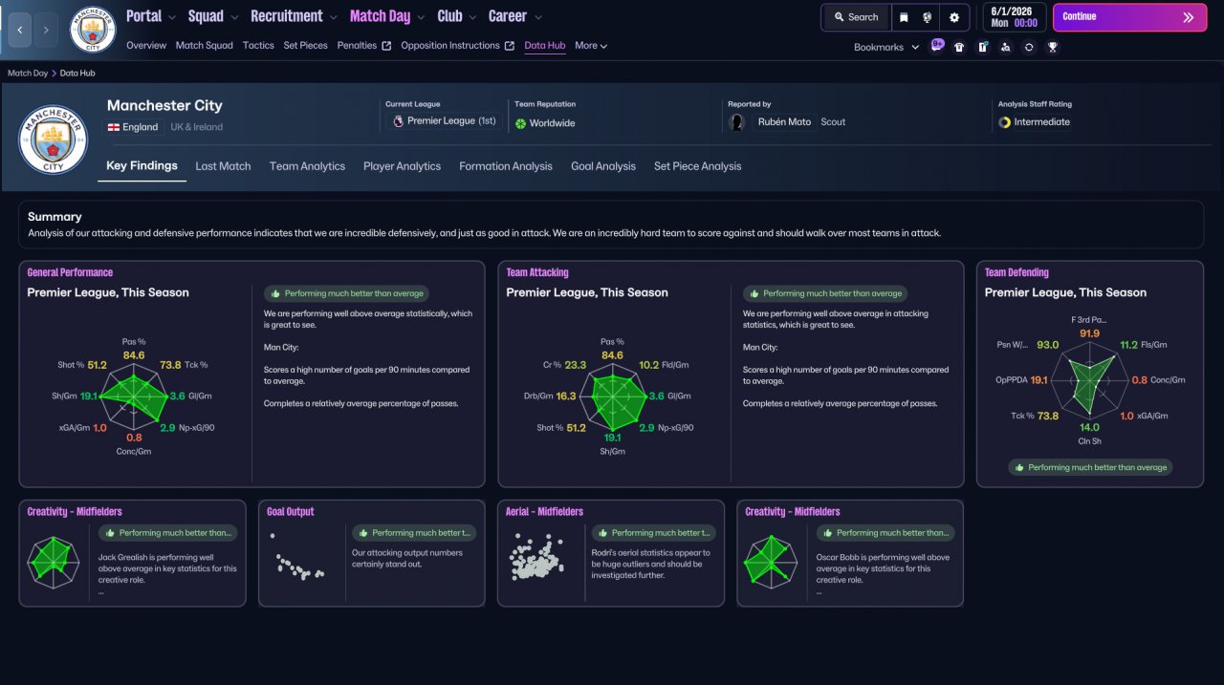1224x685 pixels.
Task: Open the bookmark icon beside Search
Action: tap(904, 17)
